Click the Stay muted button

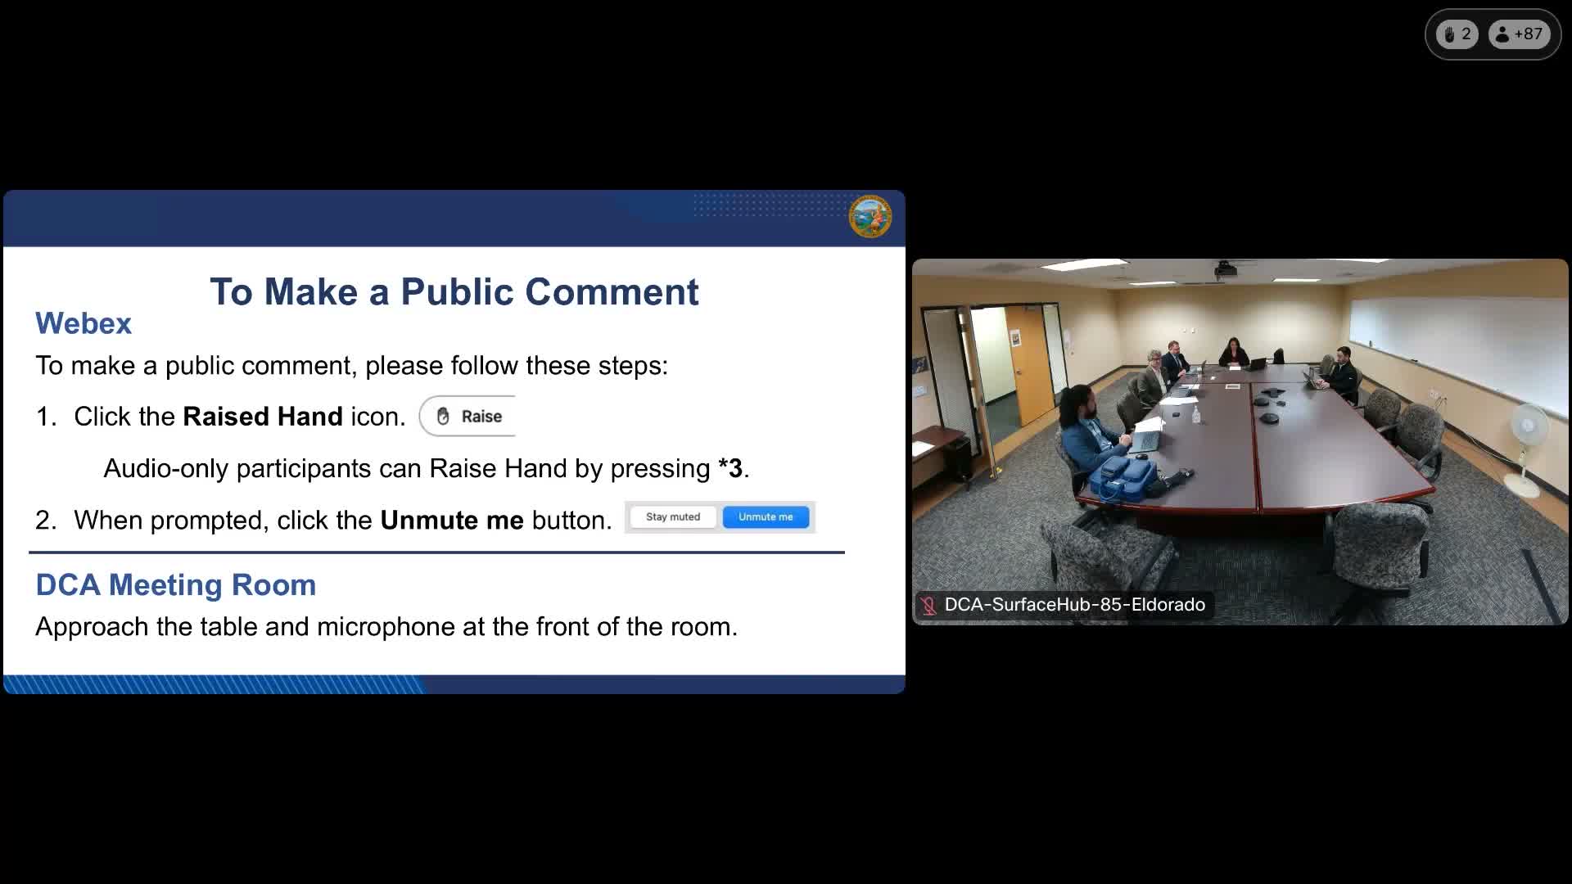[x=673, y=517]
